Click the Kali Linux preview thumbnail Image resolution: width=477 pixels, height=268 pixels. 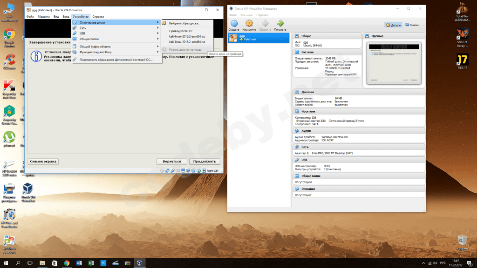coord(394,63)
